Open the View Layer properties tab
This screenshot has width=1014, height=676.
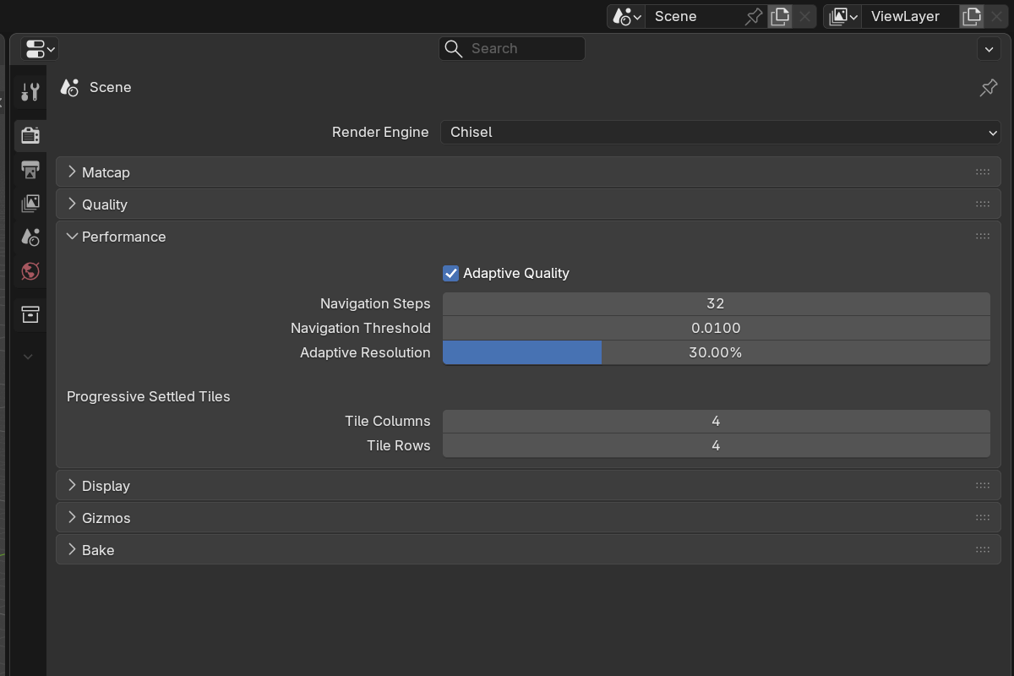[30, 204]
